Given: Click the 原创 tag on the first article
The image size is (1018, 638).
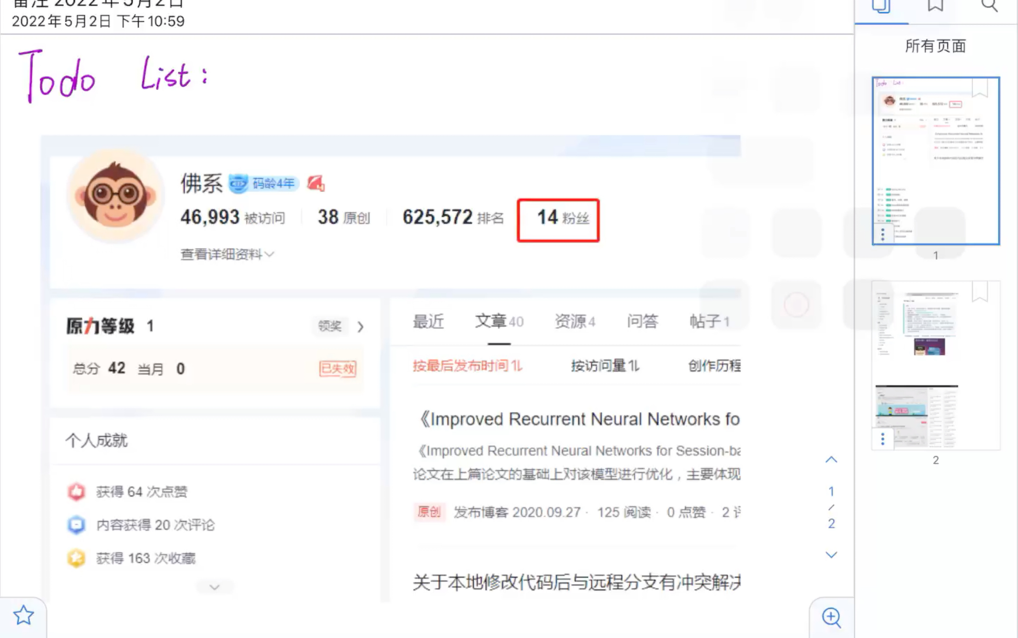Looking at the screenshot, I should [x=429, y=512].
